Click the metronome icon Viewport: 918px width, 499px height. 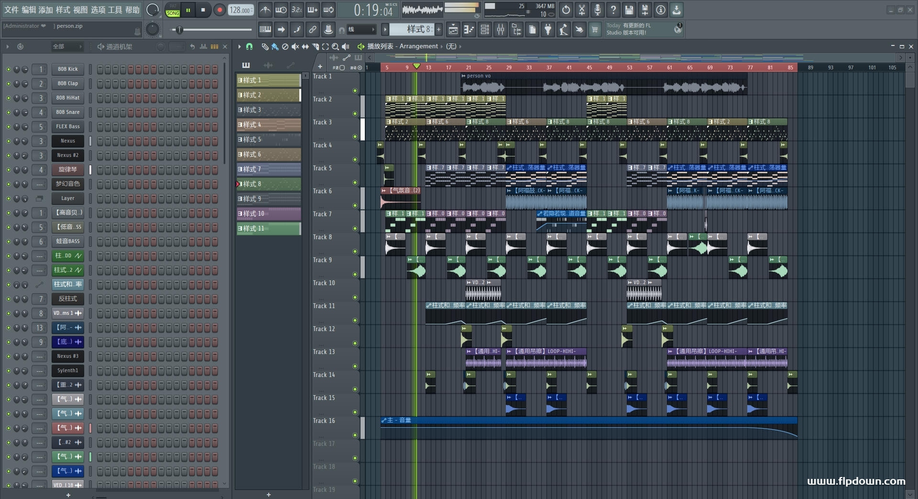pyautogui.click(x=265, y=10)
